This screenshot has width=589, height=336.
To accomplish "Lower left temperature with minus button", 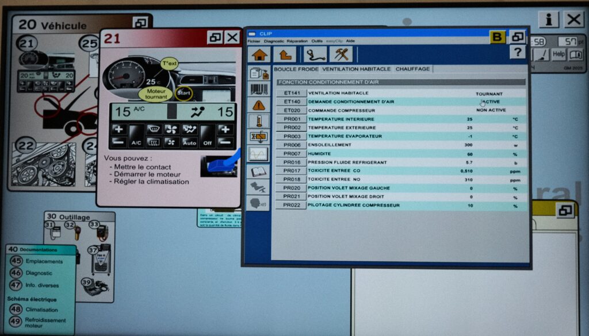I will (x=118, y=142).
